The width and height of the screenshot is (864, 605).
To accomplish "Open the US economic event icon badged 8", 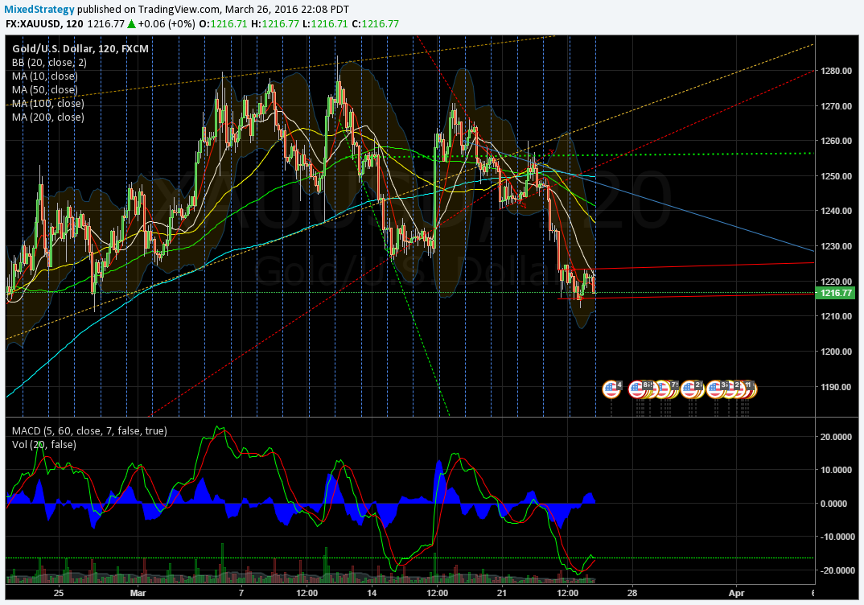I will pyautogui.click(x=637, y=389).
